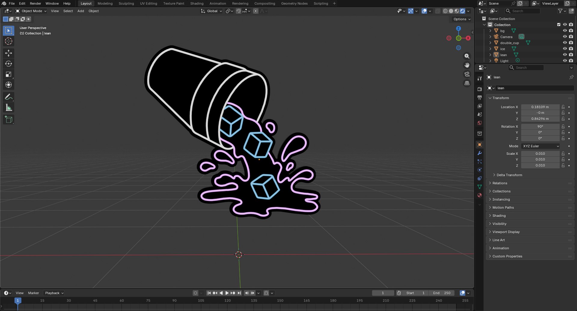Open the Object Mode dropdown
577x311 pixels.
tap(31, 11)
